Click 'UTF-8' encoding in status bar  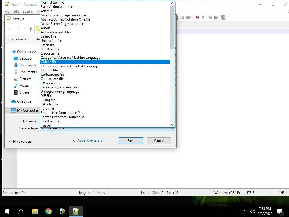point(250,193)
